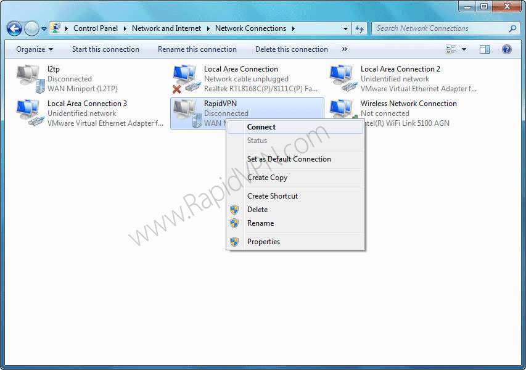
Task: Click shield icon beside Delete
Action: 234,210
